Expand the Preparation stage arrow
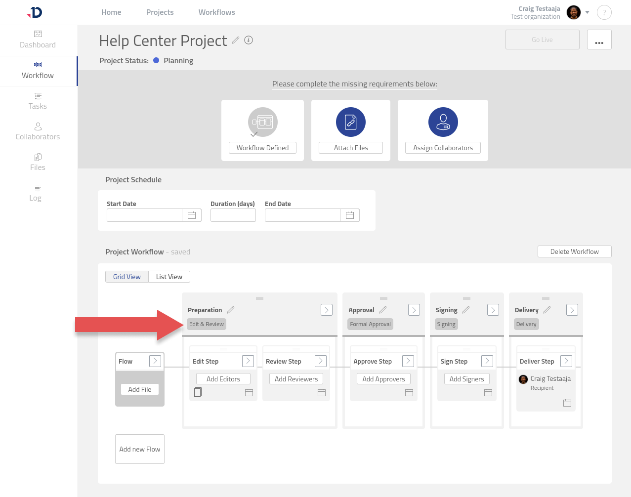 click(x=326, y=310)
